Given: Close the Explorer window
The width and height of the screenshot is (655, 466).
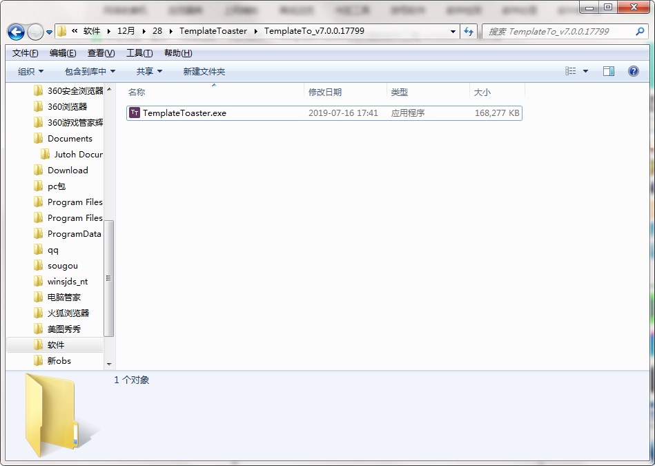Looking at the screenshot, I should tap(633, 7).
